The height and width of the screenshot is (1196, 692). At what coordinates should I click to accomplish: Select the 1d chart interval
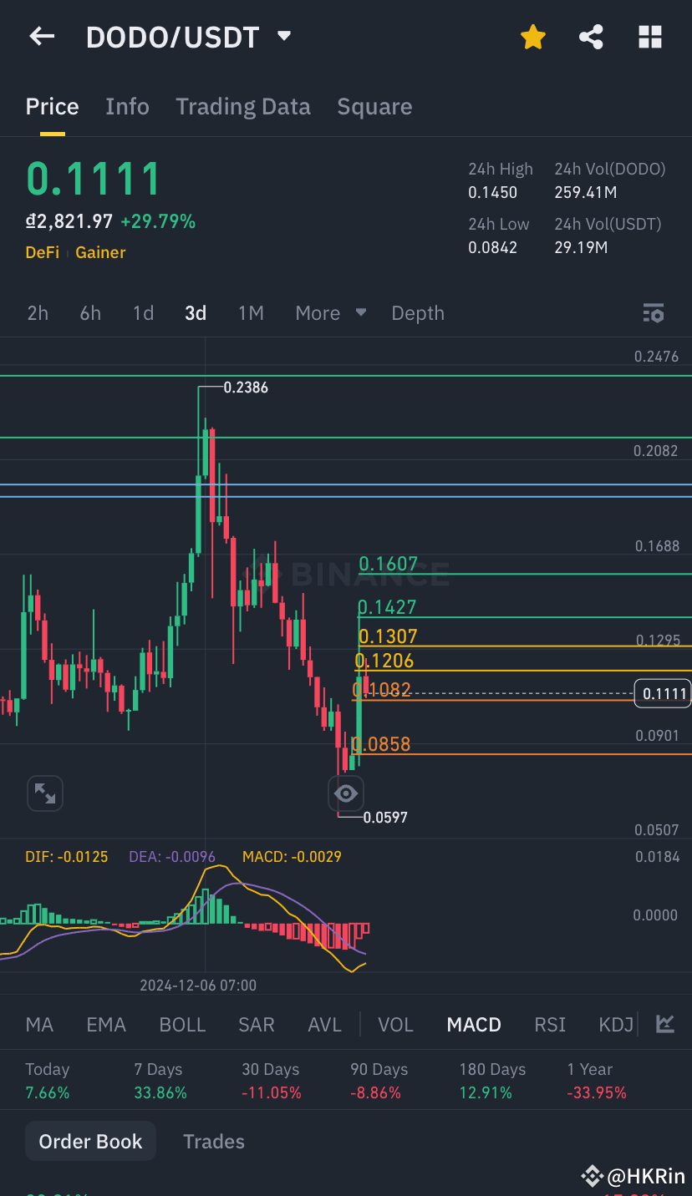tap(143, 313)
